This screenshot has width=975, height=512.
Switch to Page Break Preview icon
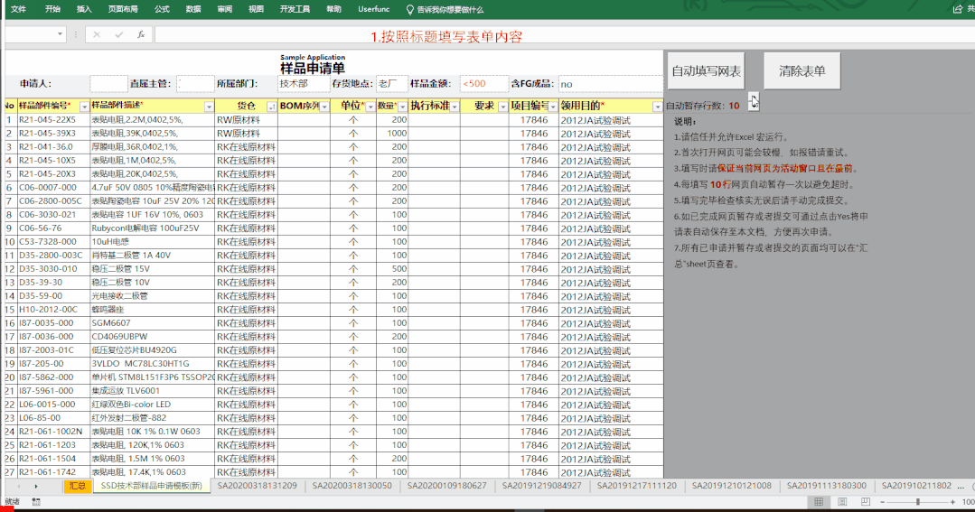click(x=865, y=502)
